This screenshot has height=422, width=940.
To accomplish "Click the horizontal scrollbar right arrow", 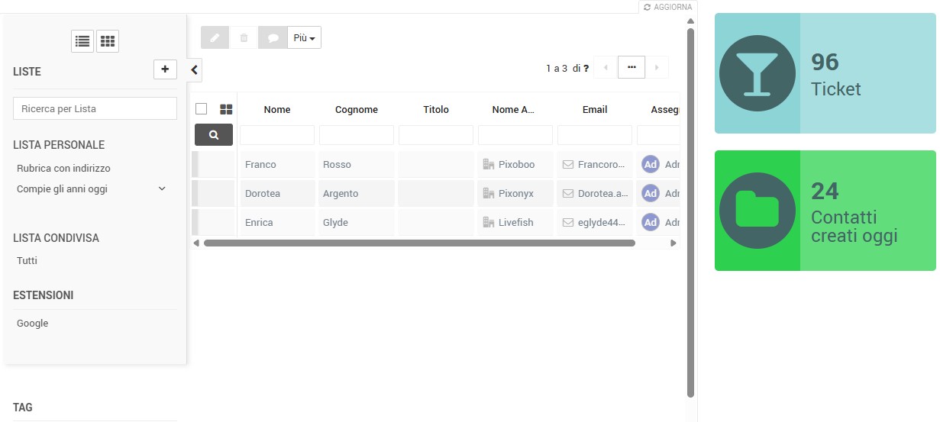I will tap(674, 243).
